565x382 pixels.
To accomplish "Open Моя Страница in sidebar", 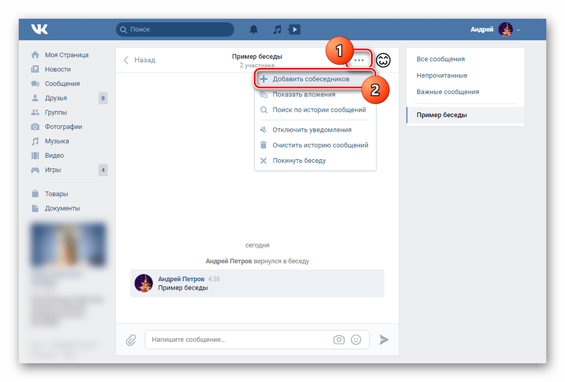I will click(x=67, y=54).
